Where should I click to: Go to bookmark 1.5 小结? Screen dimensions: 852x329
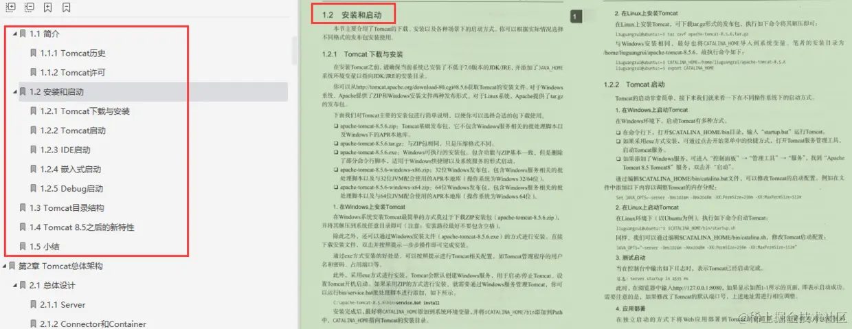pos(45,247)
